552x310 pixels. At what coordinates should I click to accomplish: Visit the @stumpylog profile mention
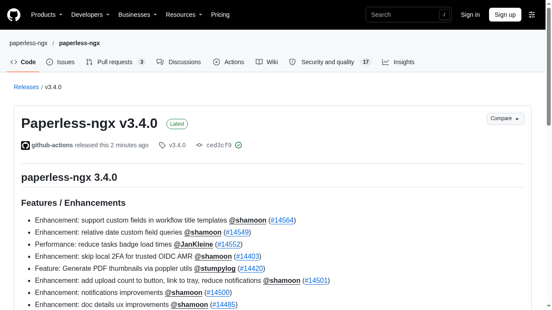tap(215, 269)
